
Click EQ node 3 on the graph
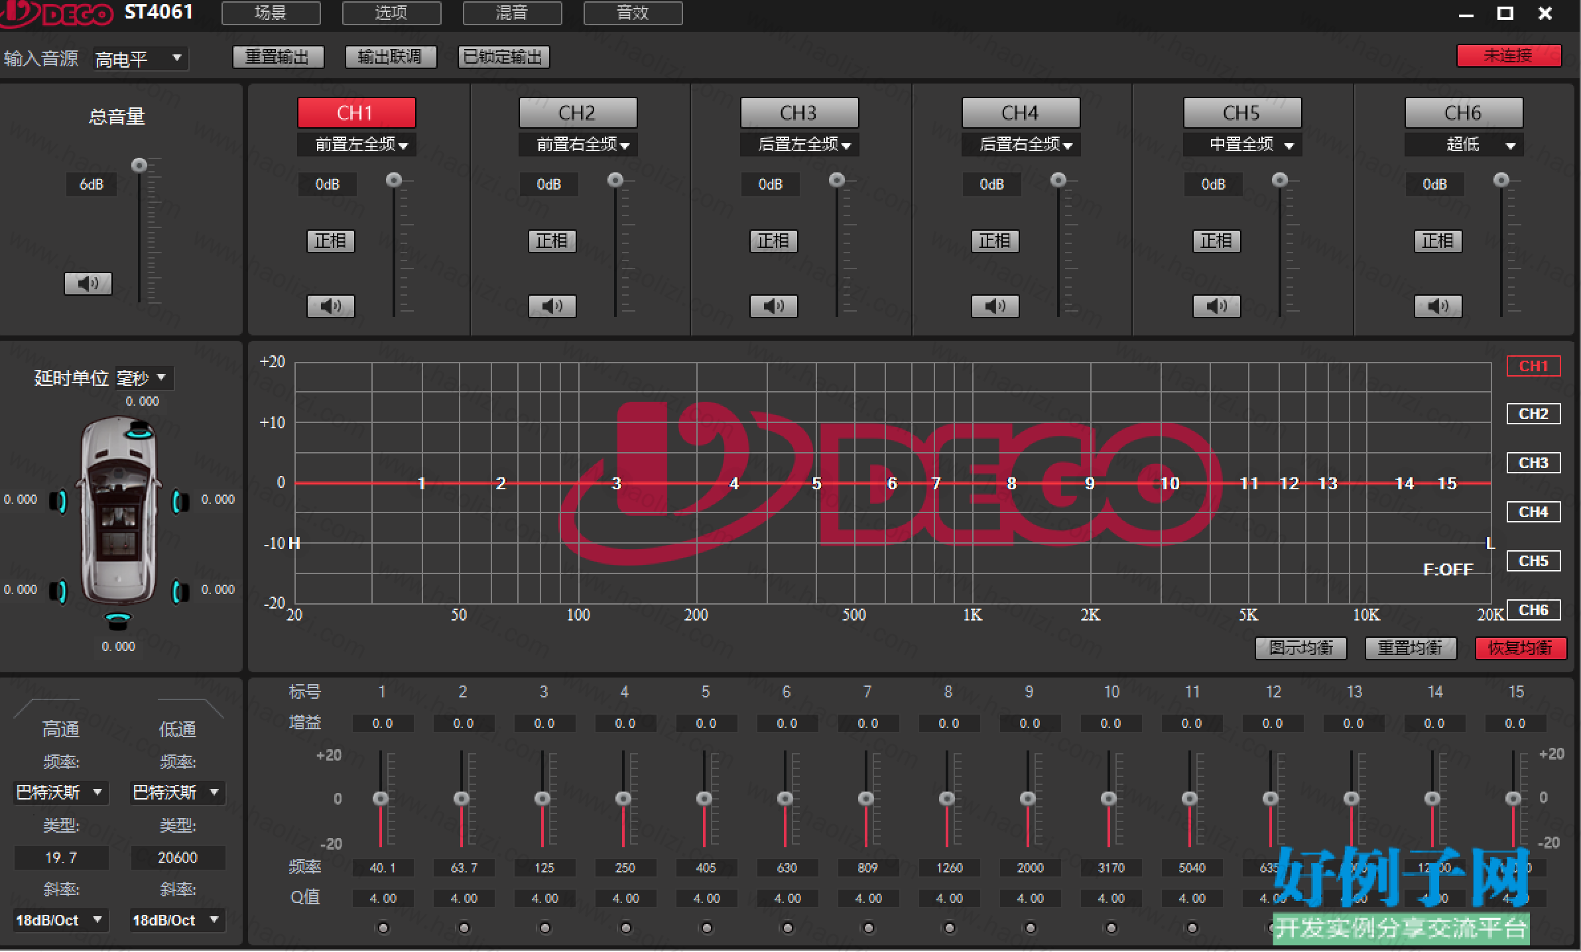click(616, 483)
